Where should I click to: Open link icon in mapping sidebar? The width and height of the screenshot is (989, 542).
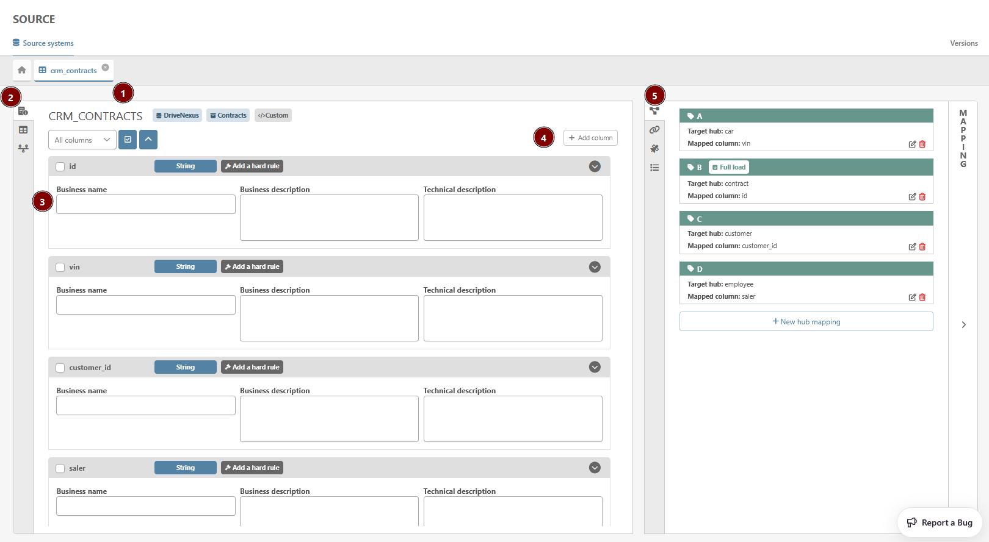pos(654,130)
